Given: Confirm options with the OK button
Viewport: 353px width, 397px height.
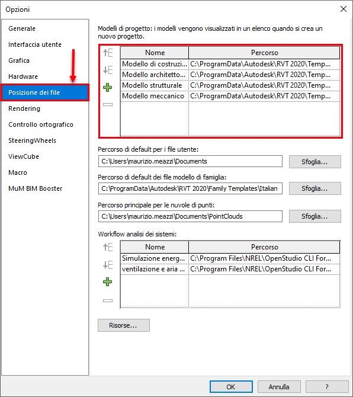Looking at the screenshot, I should (x=231, y=387).
